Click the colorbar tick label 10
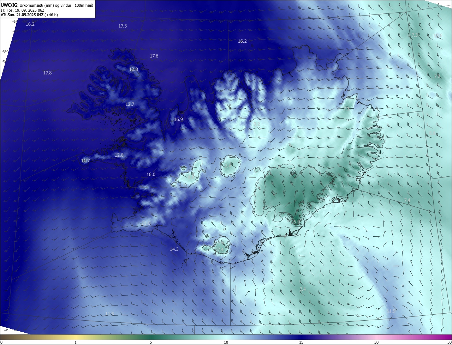452x345 pixels. tap(226, 343)
